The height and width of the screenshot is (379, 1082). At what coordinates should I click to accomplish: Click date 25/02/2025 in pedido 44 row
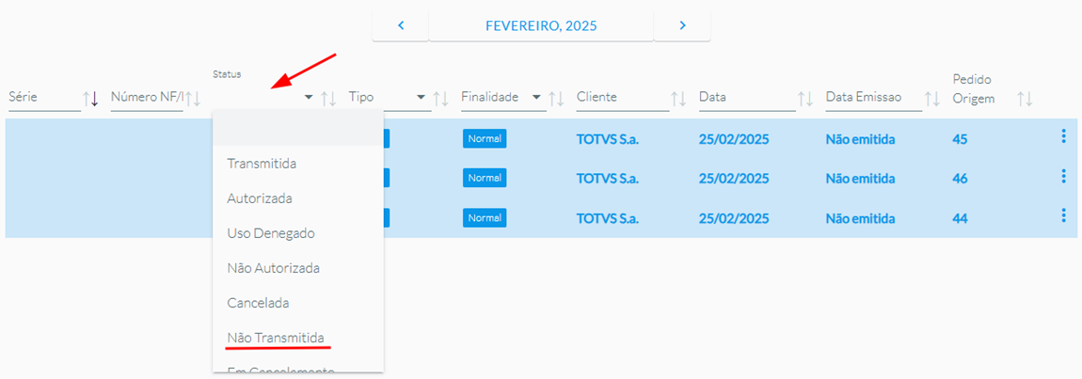pos(734,218)
